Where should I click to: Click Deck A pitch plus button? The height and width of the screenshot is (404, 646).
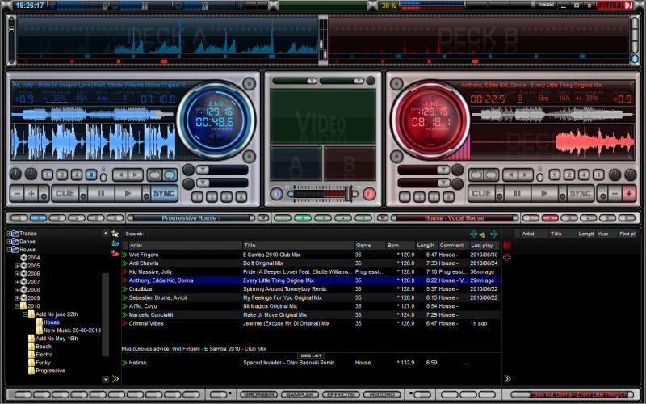tap(31, 193)
